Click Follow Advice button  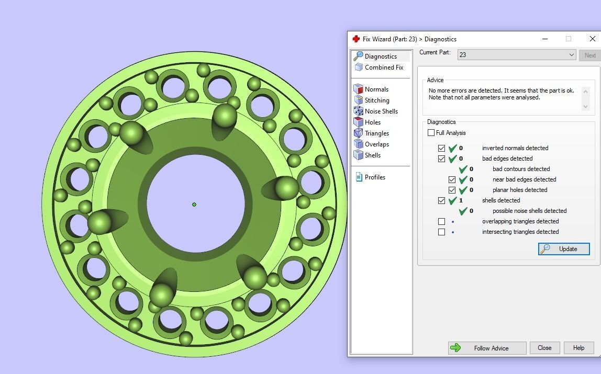tap(487, 348)
